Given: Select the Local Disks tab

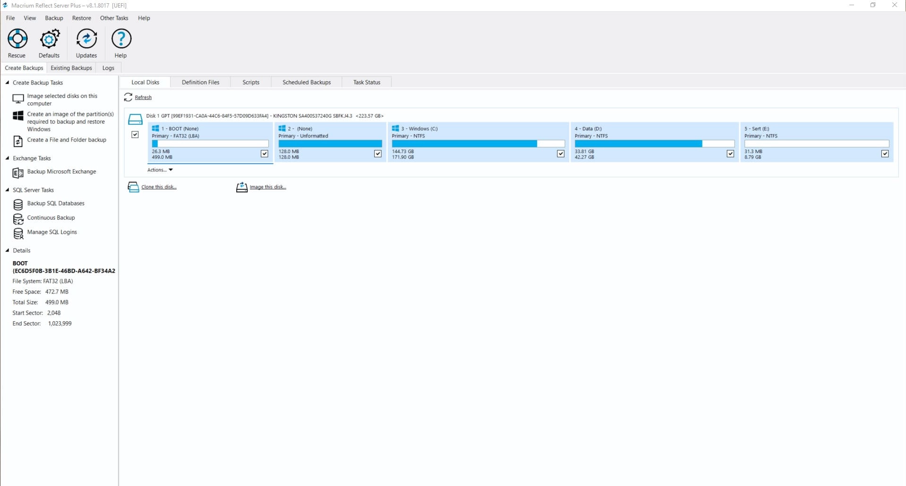Looking at the screenshot, I should pyautogui.click(x=145, y=82).
